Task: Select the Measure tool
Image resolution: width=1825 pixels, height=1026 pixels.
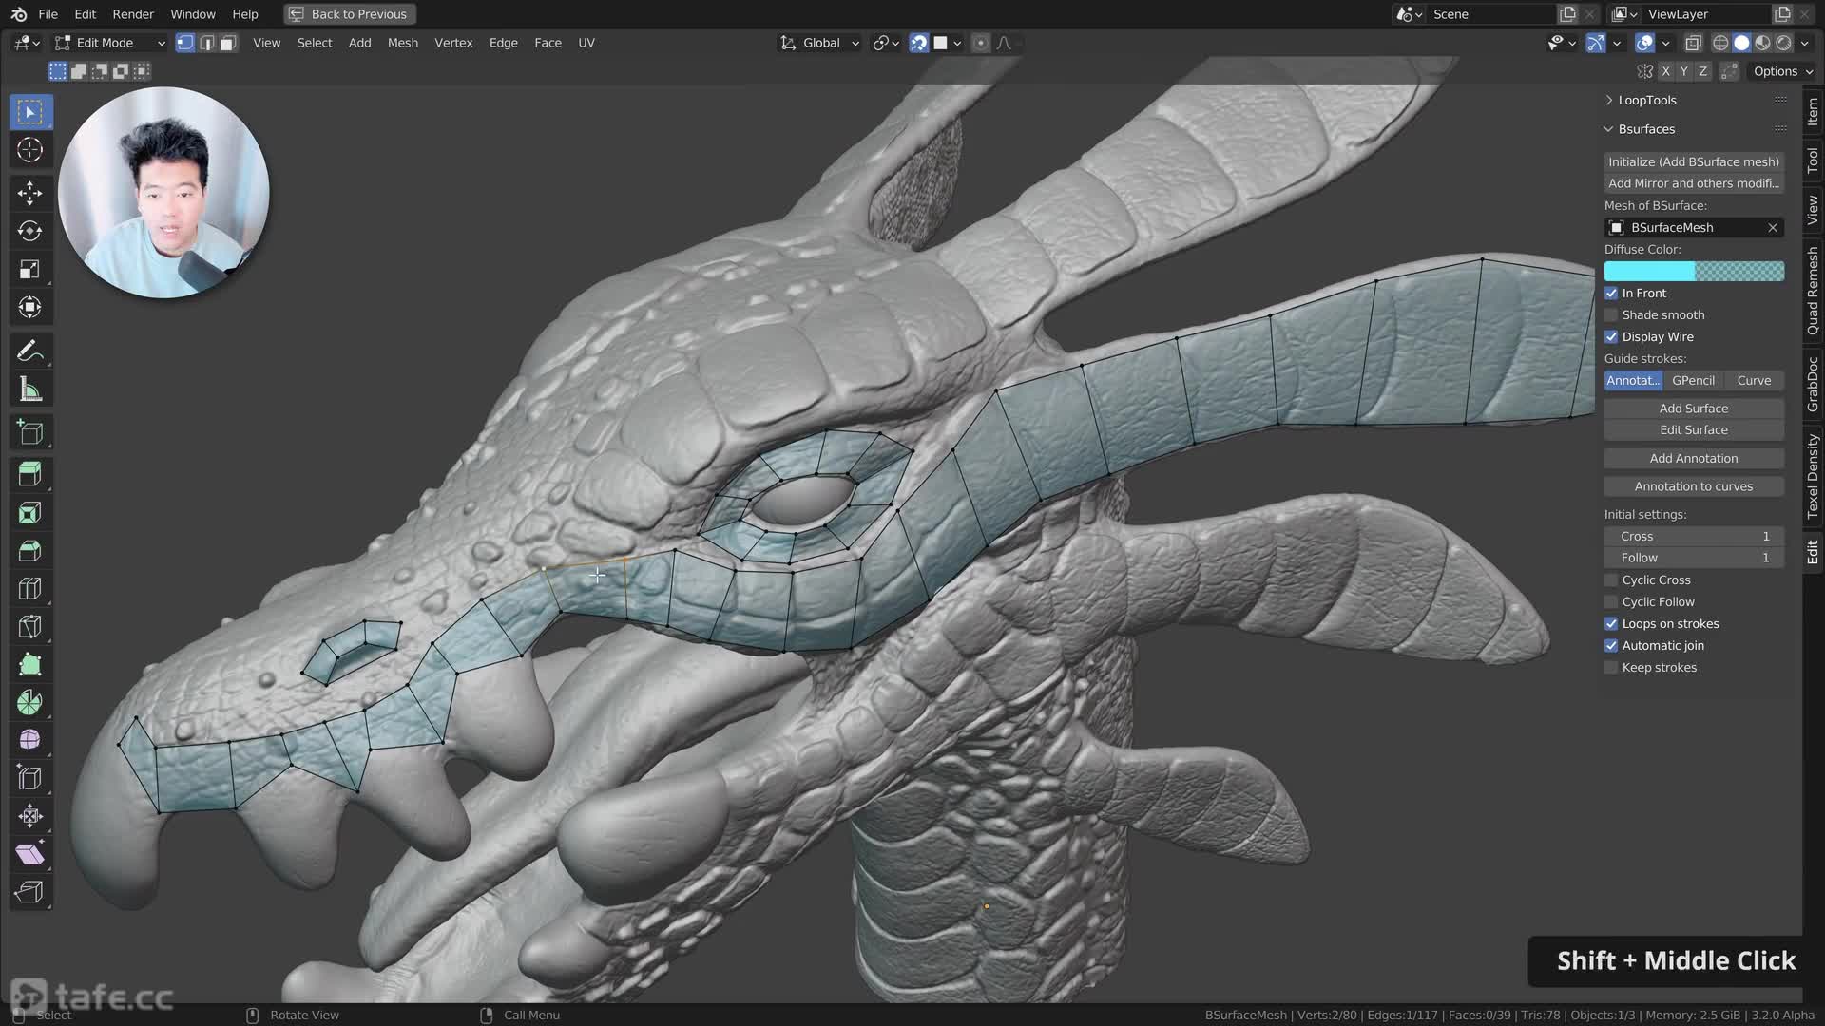Action: 29,389
